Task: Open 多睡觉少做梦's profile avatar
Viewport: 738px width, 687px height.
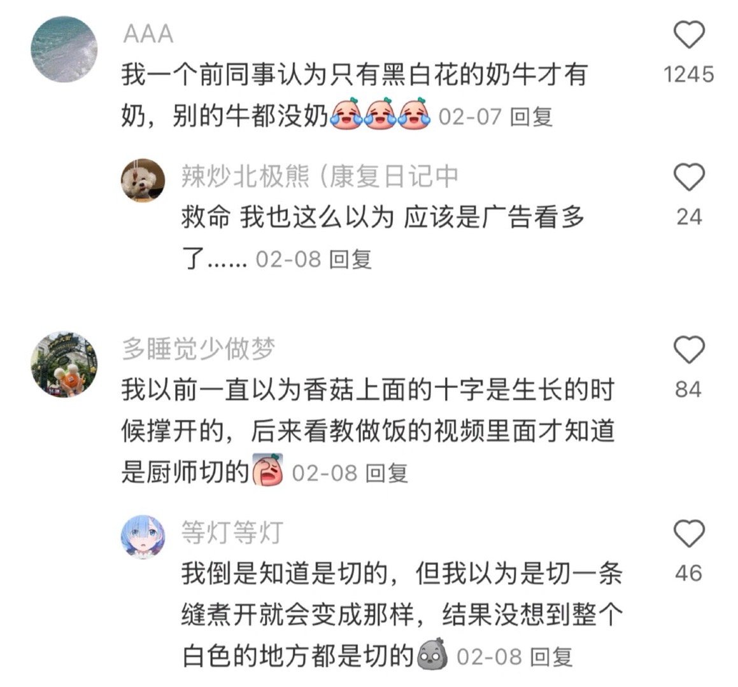Action: coord(64,364)
